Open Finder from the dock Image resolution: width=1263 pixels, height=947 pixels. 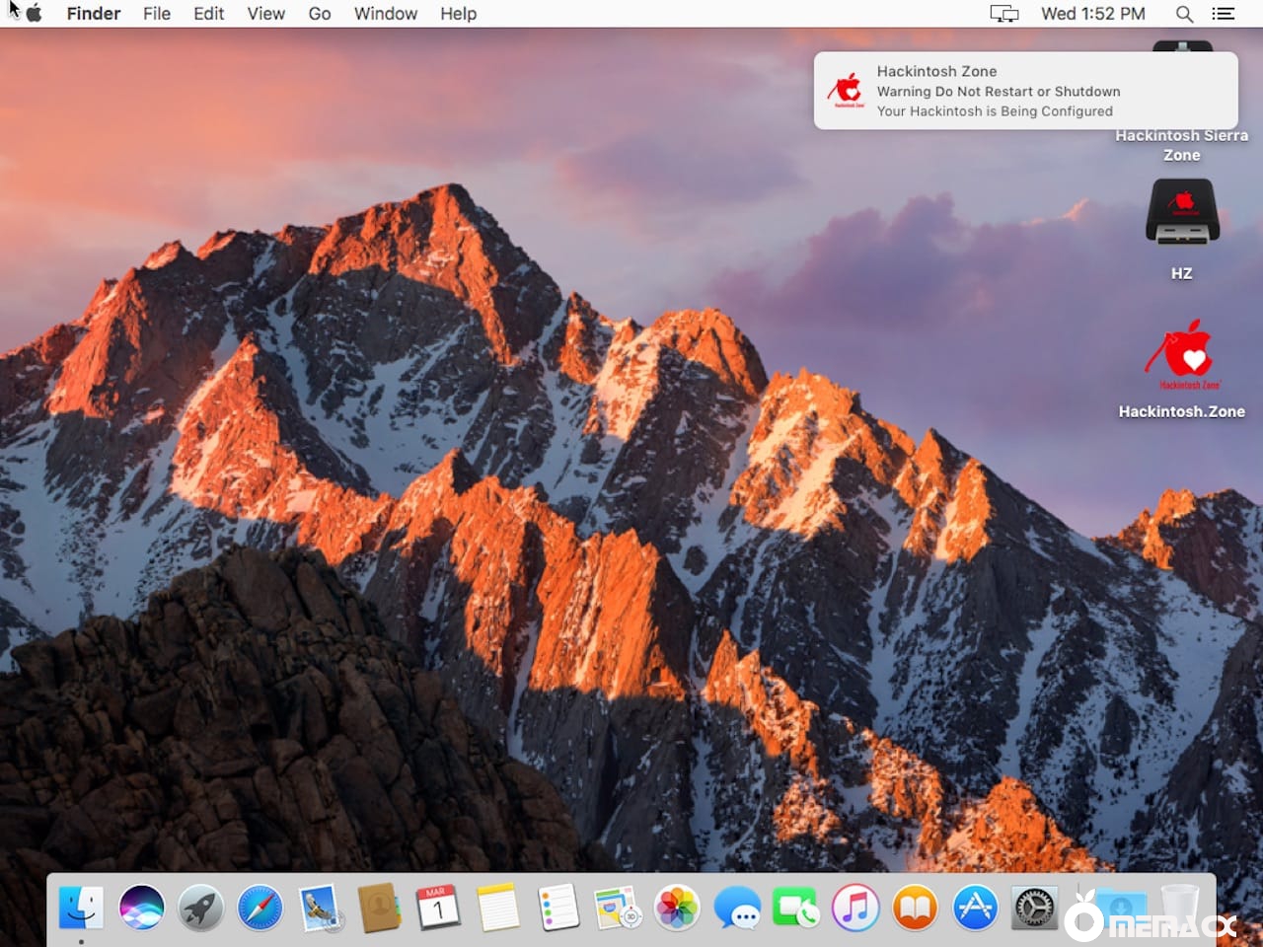pyautogui.click(x=81, y=908)
